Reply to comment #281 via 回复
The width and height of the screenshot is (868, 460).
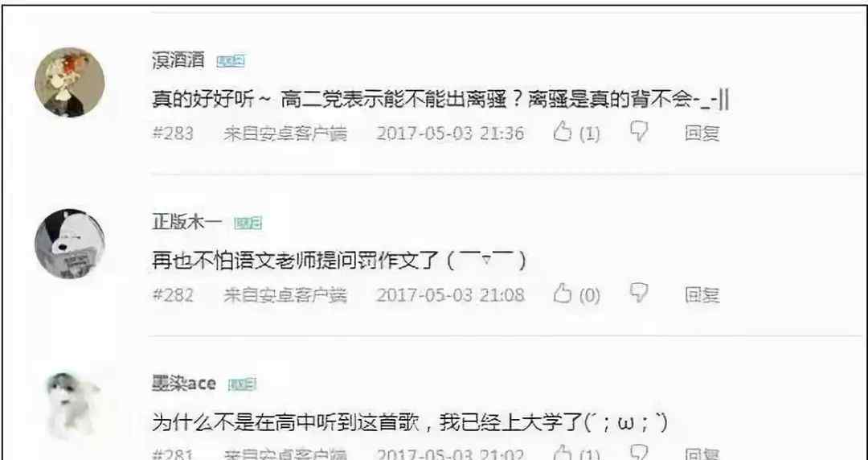702,454
